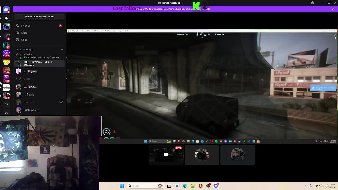Open Opera browser from taskbar

(200, 186)
